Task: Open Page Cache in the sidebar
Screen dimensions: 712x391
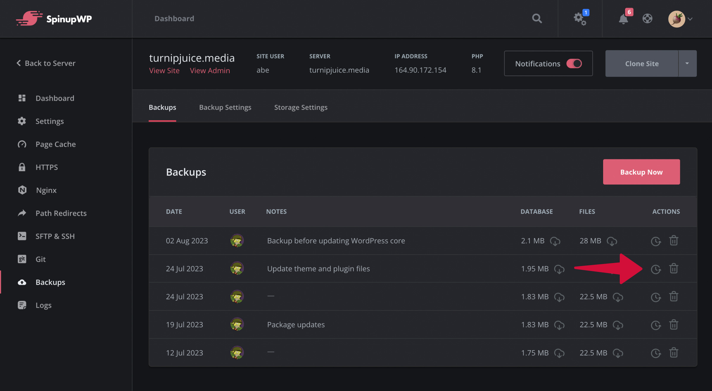Action: click(55, 144)
